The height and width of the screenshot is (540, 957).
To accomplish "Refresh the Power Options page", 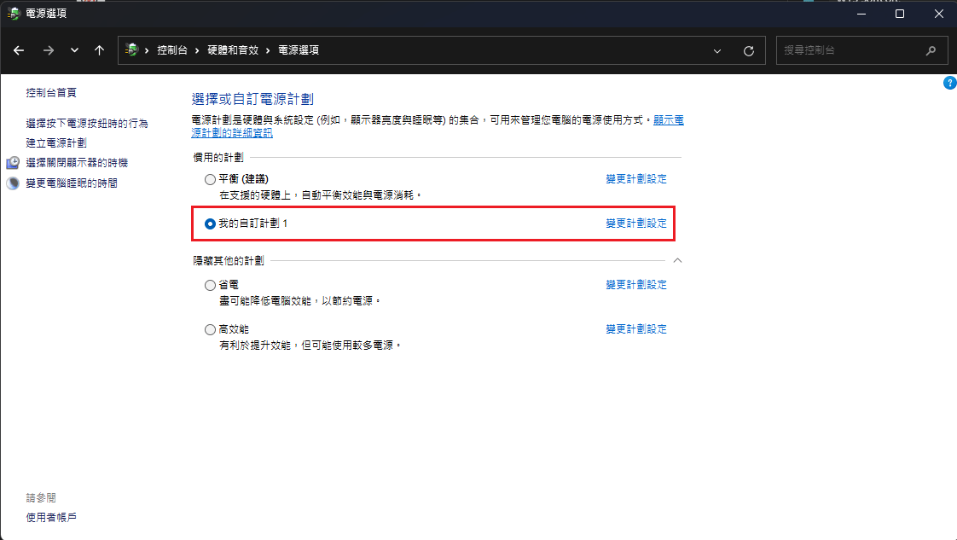I will point(749,51).
